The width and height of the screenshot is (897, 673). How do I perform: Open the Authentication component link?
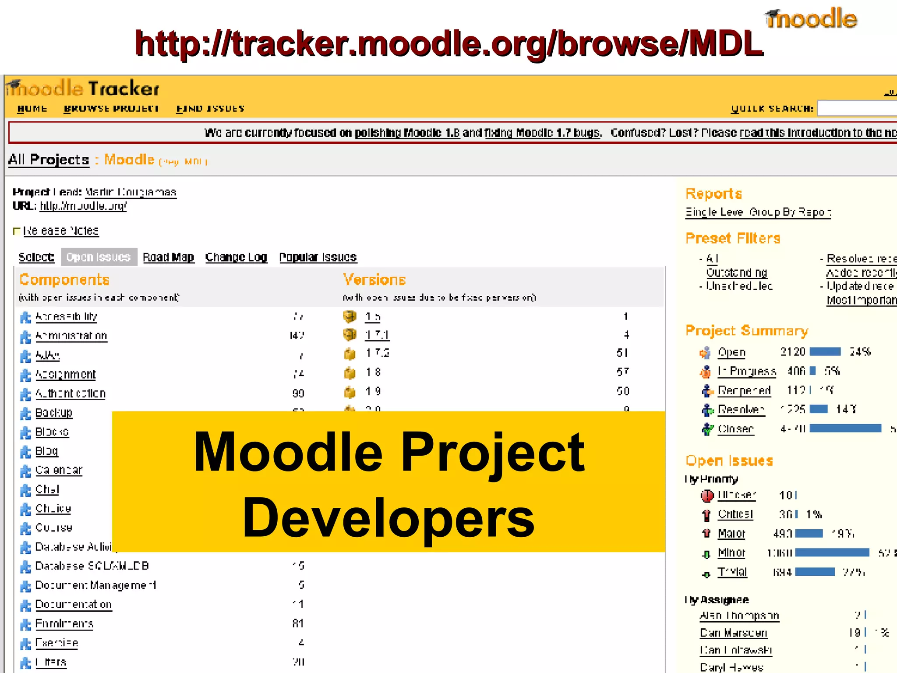71,394
